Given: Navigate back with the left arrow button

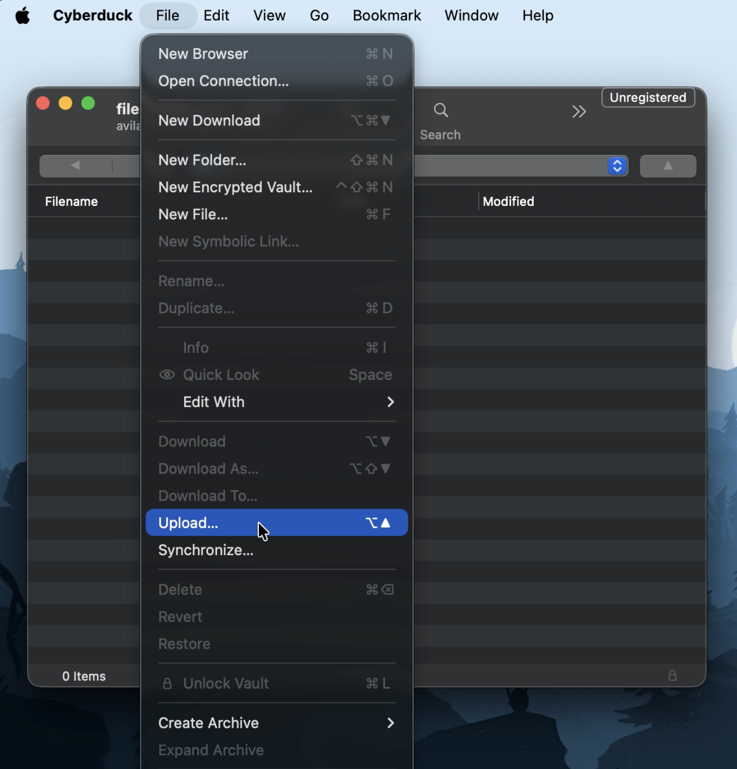Looking at the screenshot, I should pyautogui.click(x=76, y=166).
